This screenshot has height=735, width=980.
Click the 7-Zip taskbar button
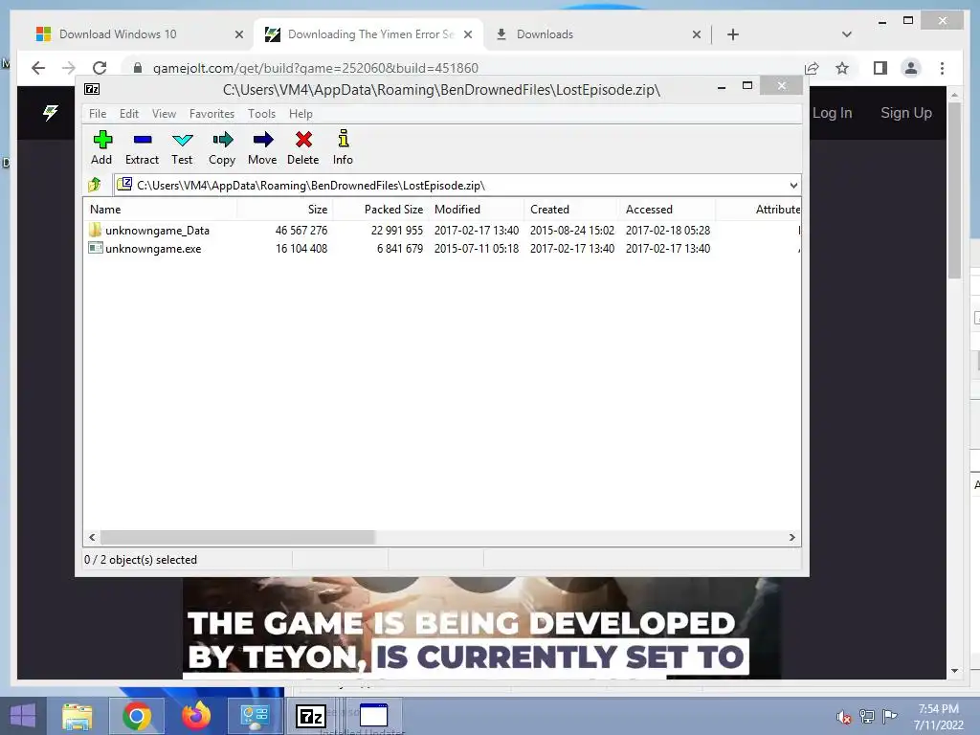[311, 716]
